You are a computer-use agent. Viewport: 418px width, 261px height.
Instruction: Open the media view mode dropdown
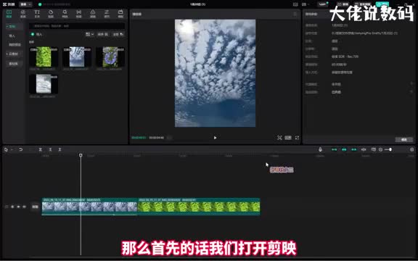click(89, 34)
